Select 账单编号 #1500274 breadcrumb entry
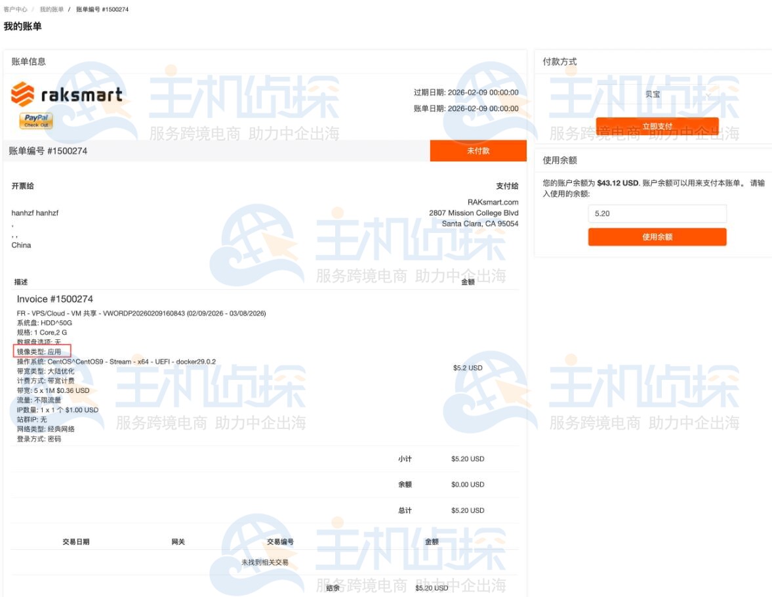772x597 pixels. 101,9
